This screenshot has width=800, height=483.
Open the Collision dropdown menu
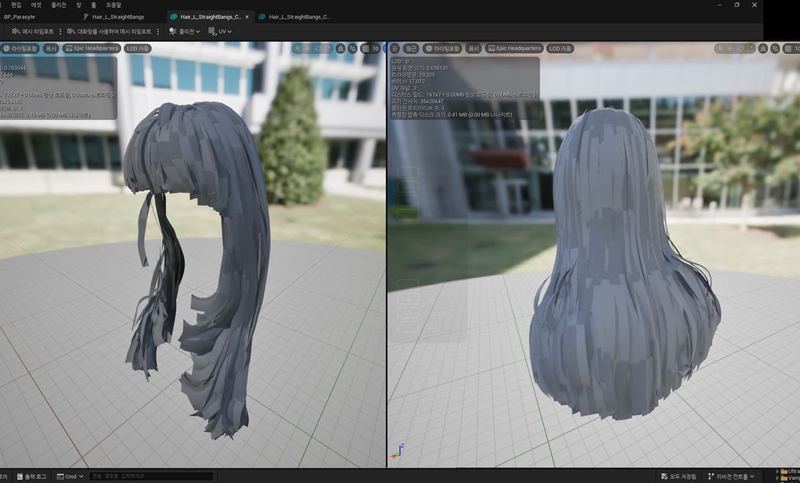click(185, 31)
